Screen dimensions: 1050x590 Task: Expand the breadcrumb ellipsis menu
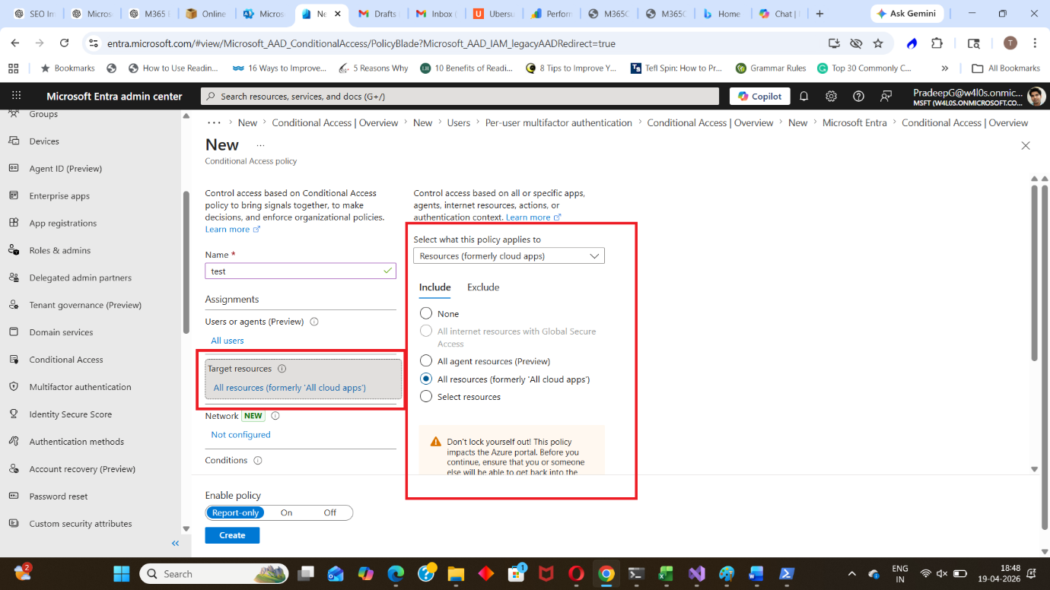pos(214,122)
